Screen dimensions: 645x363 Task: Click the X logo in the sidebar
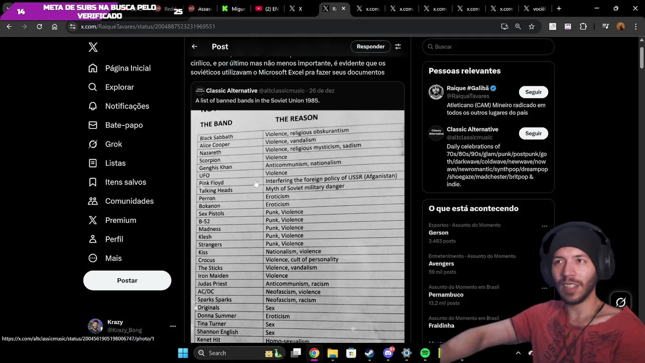93,47
